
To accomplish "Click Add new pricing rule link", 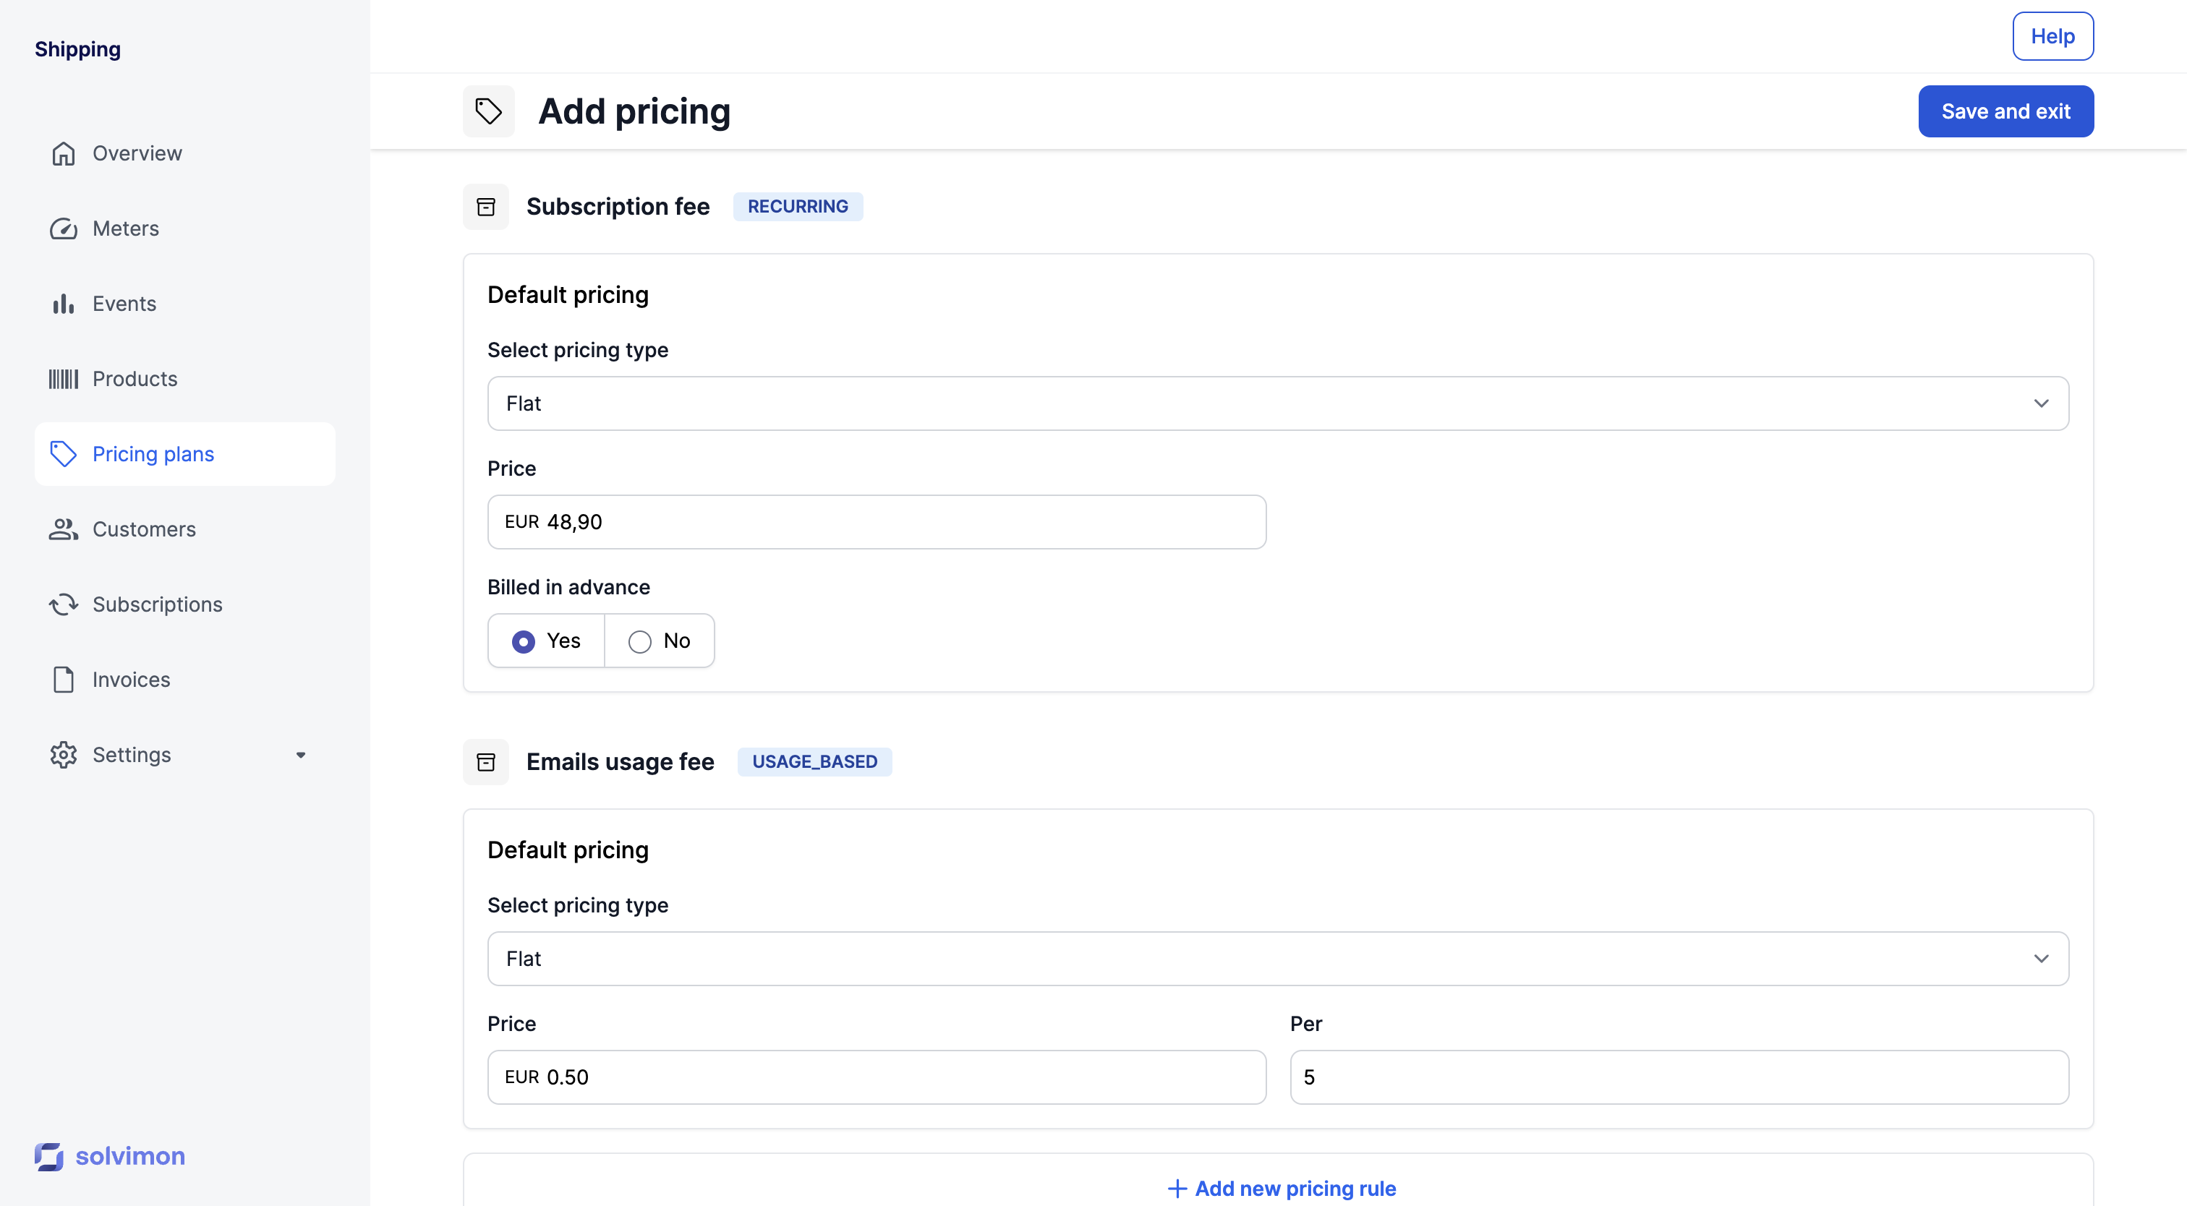I will 1281,1187.
